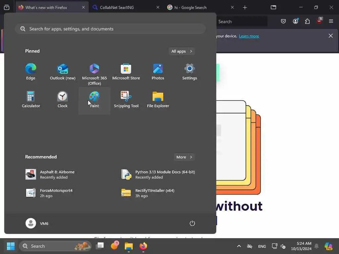The height and width of the screenshot is (254, 339).
Task: Open Microsoft 365 (Office) app
Action: 94,73
